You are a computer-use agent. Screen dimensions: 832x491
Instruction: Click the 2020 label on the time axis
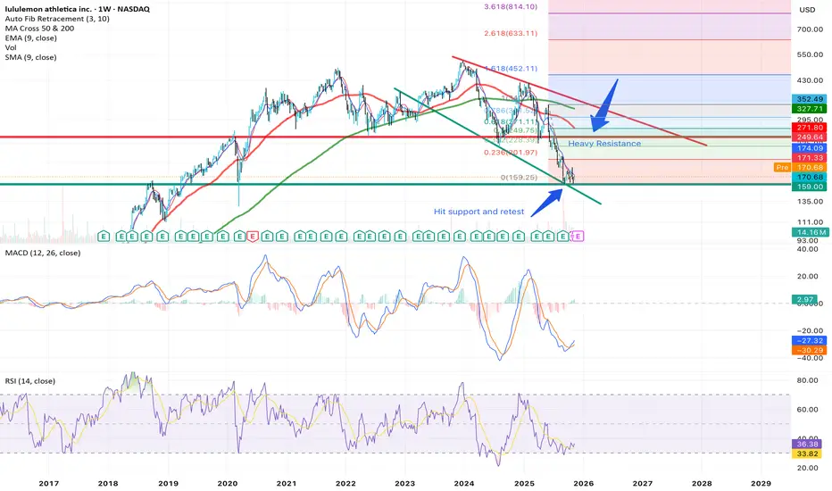point(227,483)
